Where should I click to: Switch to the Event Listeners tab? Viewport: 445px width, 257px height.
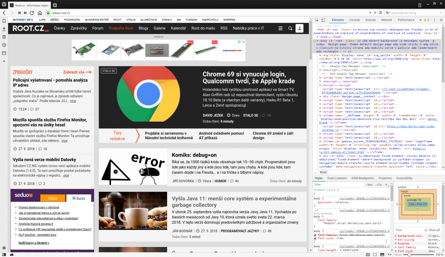(337, 178)
